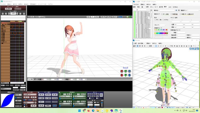The height and width of the screenshot is (113, 200).
Task: Open the related bone dropdown in PMX editor
Action: click(194, 10)
